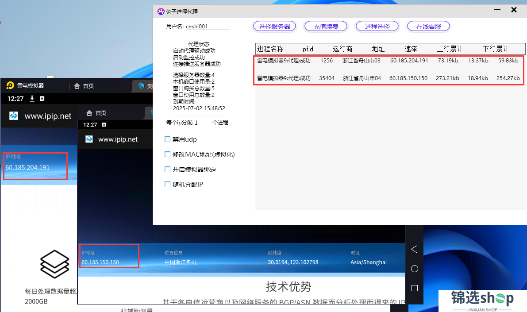Select process name in the pid 35404 row

[284, 78]
